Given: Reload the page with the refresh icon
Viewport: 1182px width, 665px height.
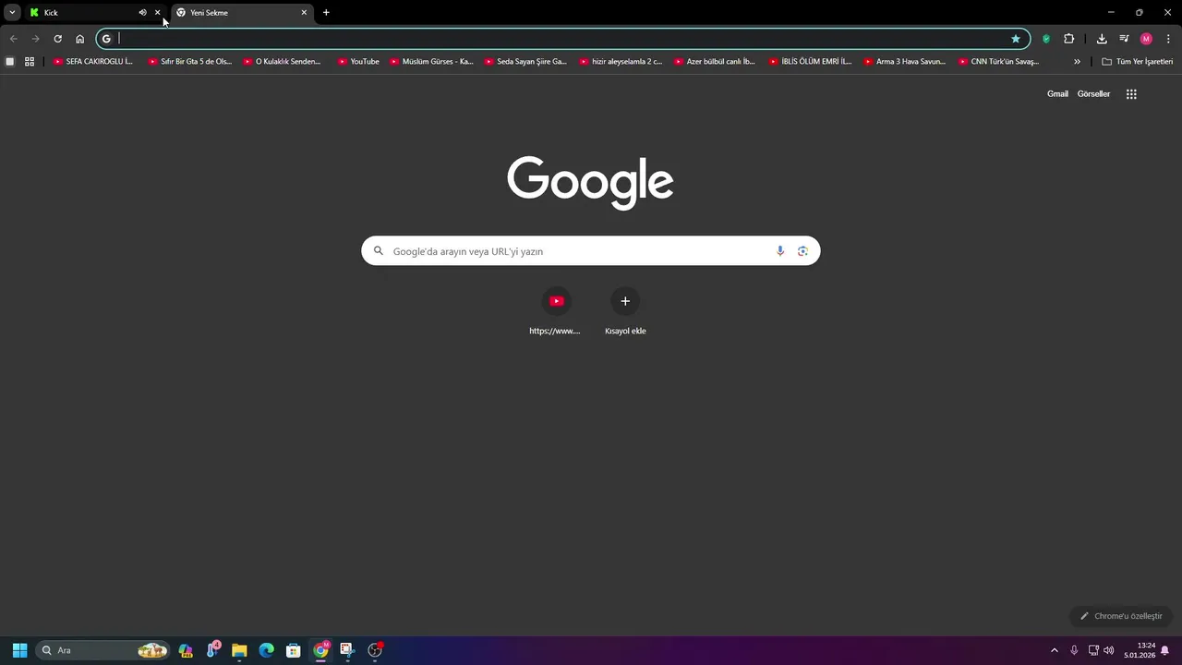Looking at the screenshot, I should point(57,39).
